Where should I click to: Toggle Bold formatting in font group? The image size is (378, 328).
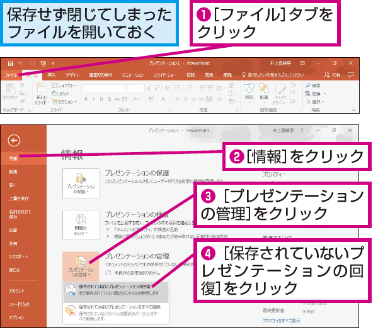coord(86,99)
